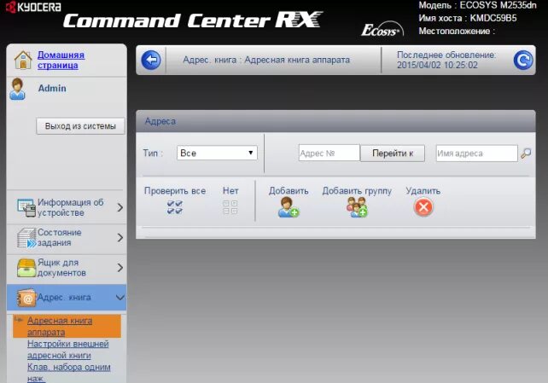Screen dimensions: 548x383
Task: Click the Kyocera logo
Action: [34, 7]
